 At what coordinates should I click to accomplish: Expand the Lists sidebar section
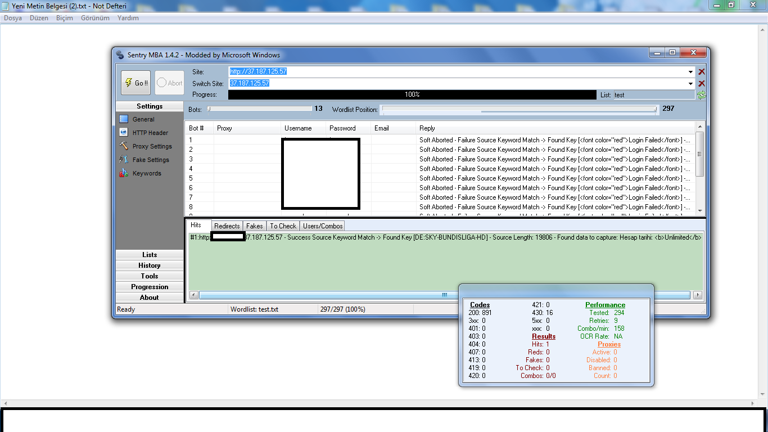pyautogui.click(x=150, y=255)
